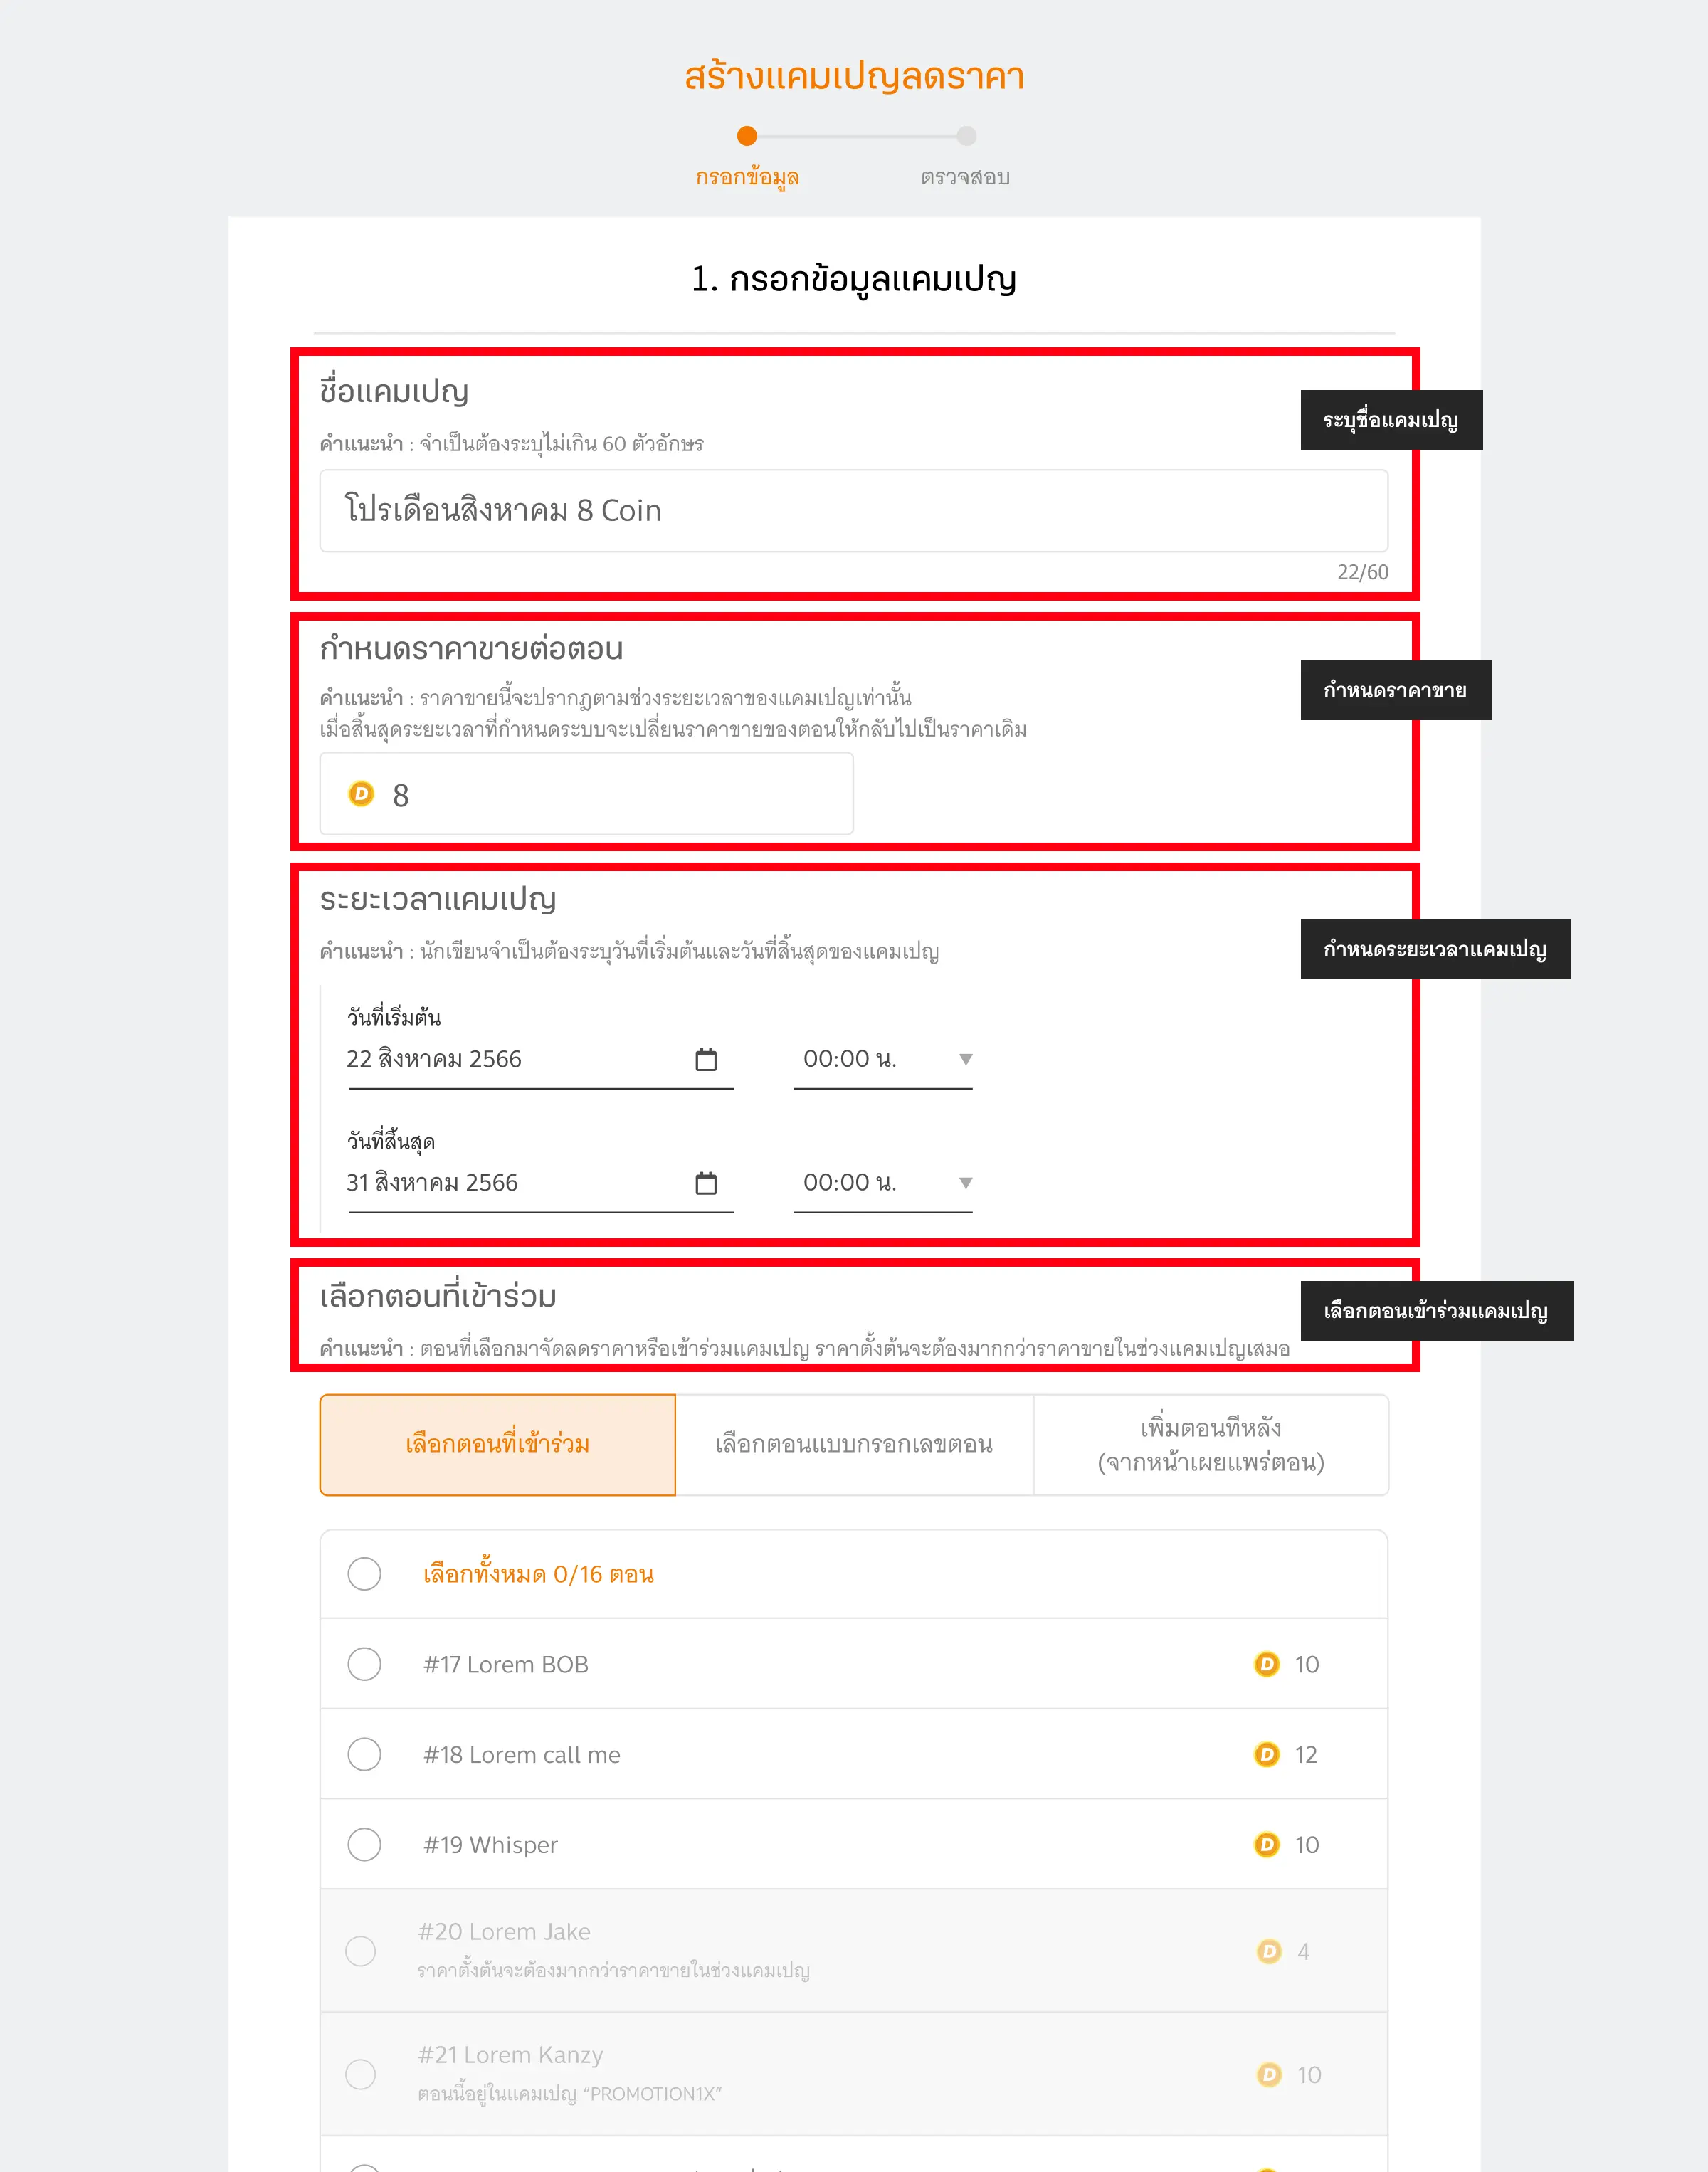Click the campaign name input field
The height and width of the screenshot is (2172, 1708).
[x=854, y=511]
